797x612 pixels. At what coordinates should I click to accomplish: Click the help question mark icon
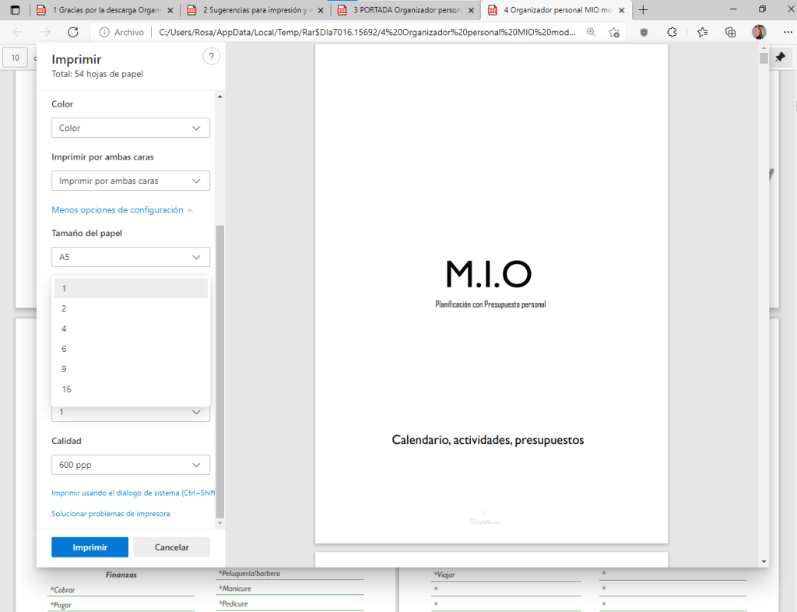[211, 57]
